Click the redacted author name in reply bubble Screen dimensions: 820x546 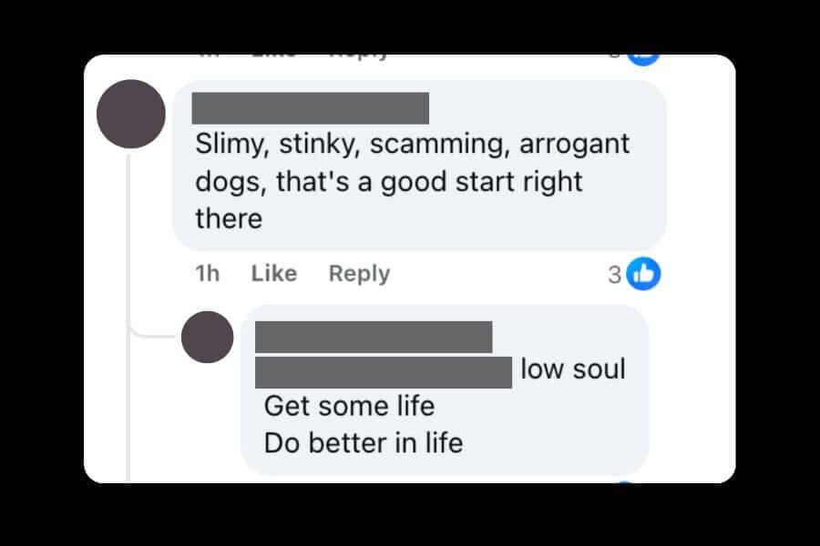[374, 337]
